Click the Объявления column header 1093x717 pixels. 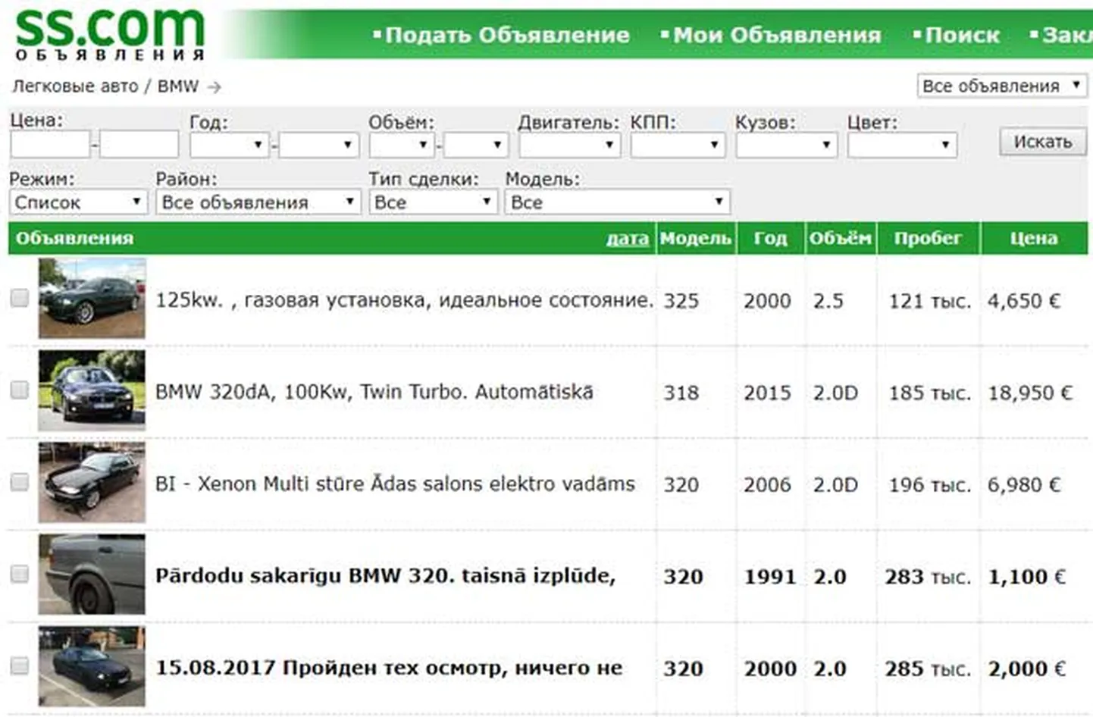(74, 238)
